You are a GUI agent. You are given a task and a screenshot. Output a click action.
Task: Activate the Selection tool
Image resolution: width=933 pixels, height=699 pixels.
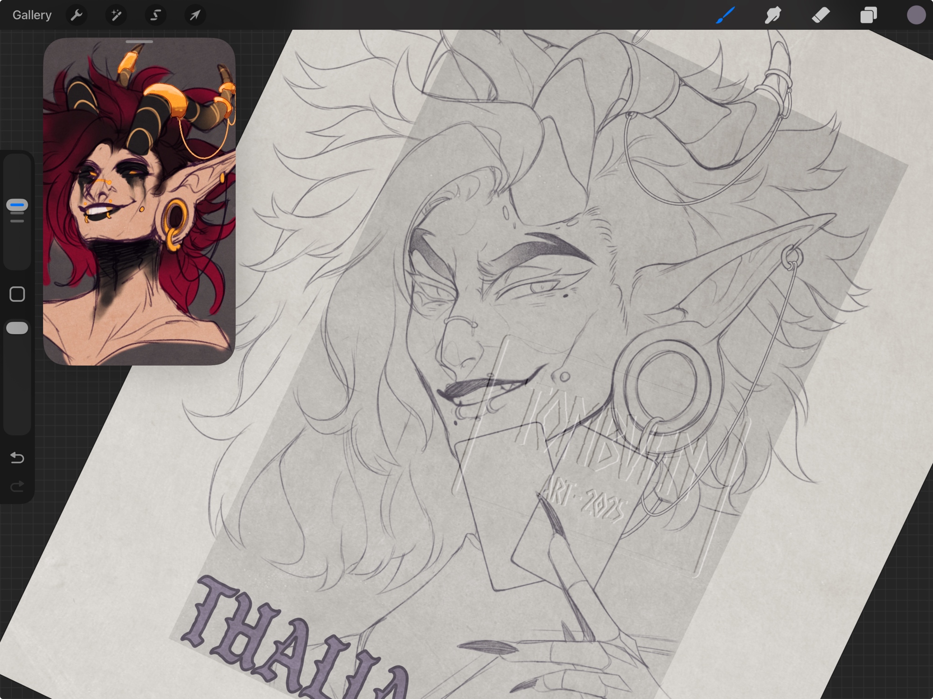[x=155, y=15]
